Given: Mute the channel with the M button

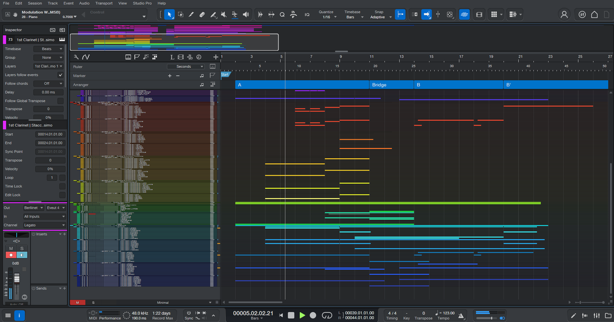Looking at the screenshot, I should click(x=11, y=248).
